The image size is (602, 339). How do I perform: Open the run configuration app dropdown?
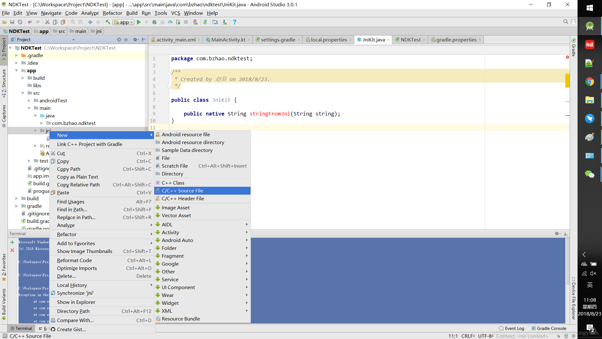click(x=124, y=22)
